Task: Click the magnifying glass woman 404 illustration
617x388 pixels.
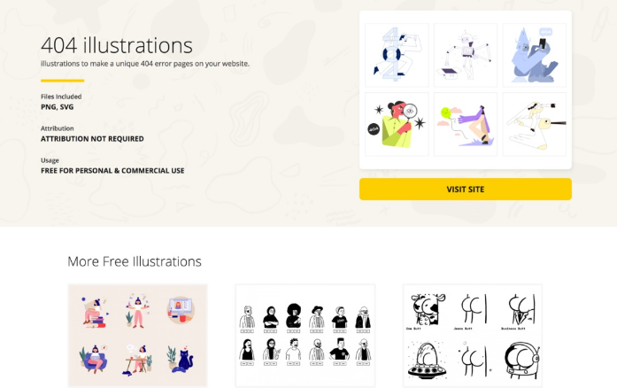Action: [397, 124]
